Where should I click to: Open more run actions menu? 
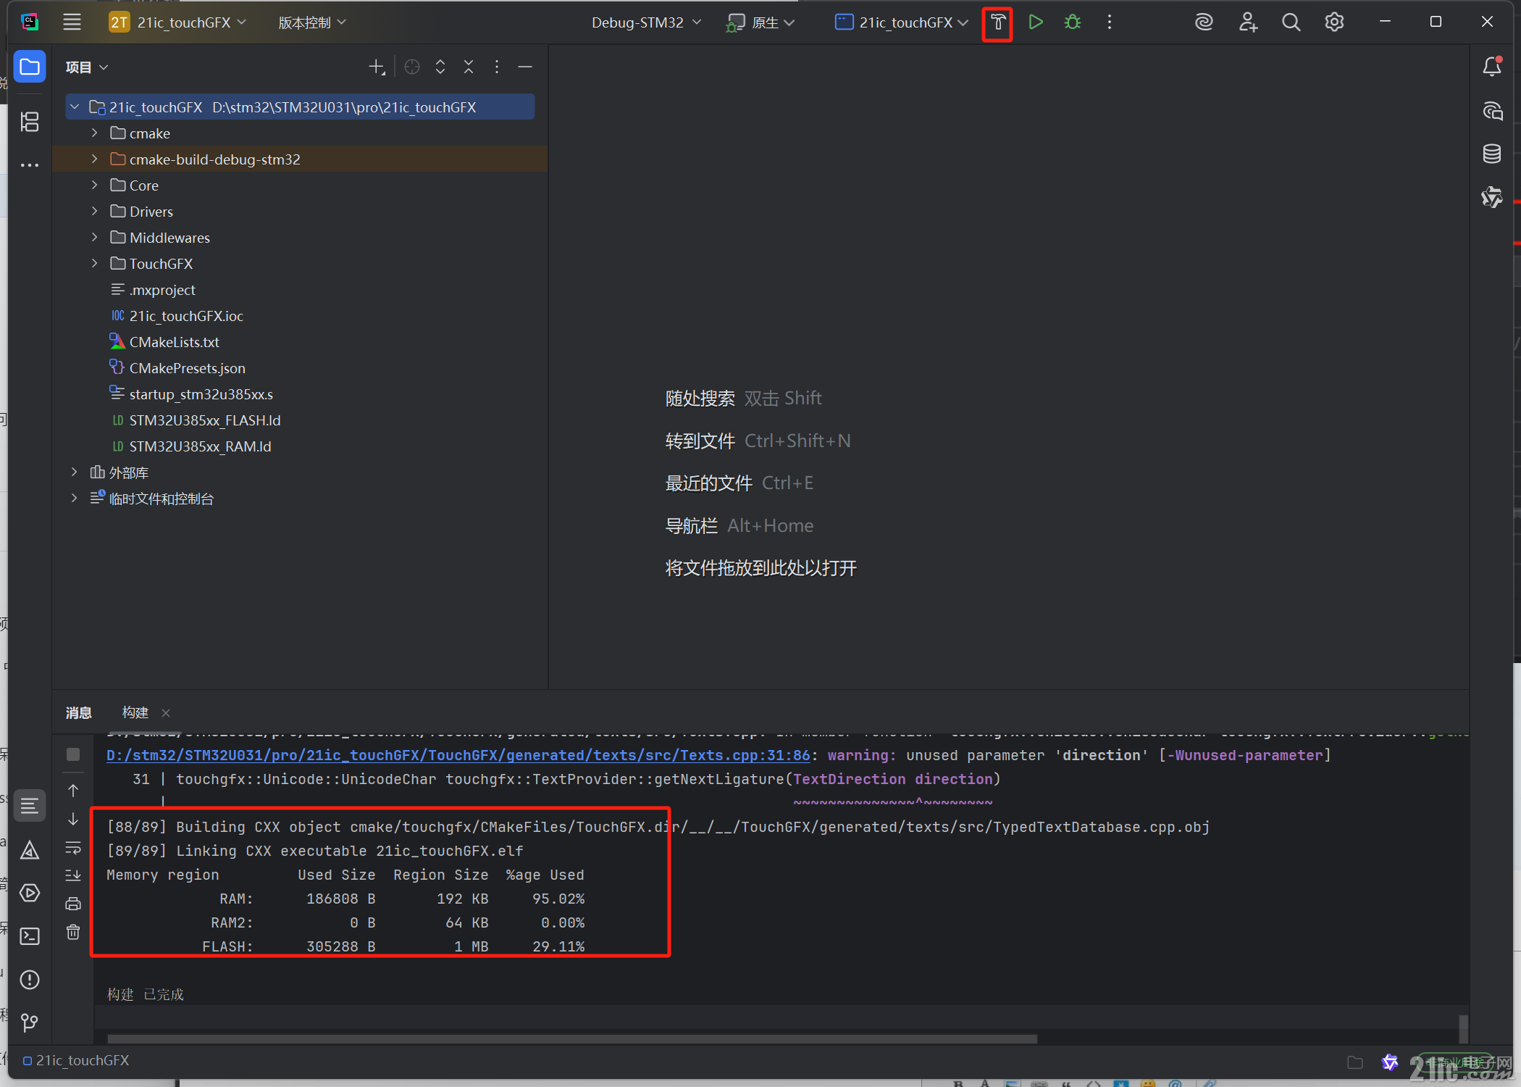(1109, 22)
